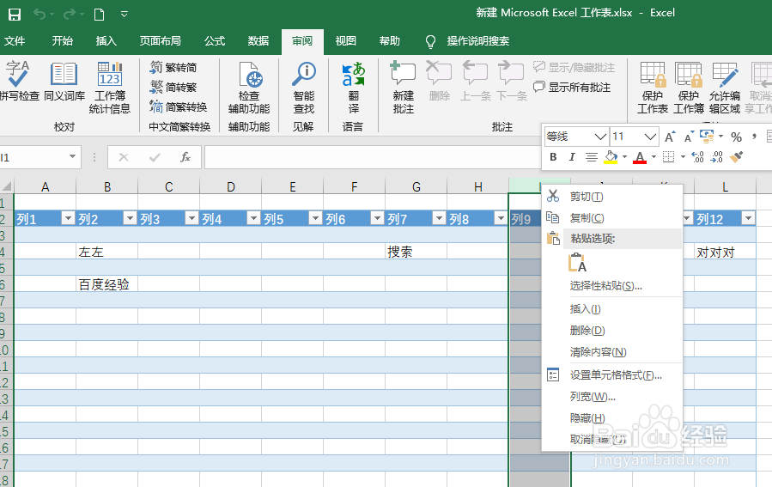This screenshot has width=772, height=487.
Task: Choose 列宽(W)... from the context menu
Action: tap(612, 397)
